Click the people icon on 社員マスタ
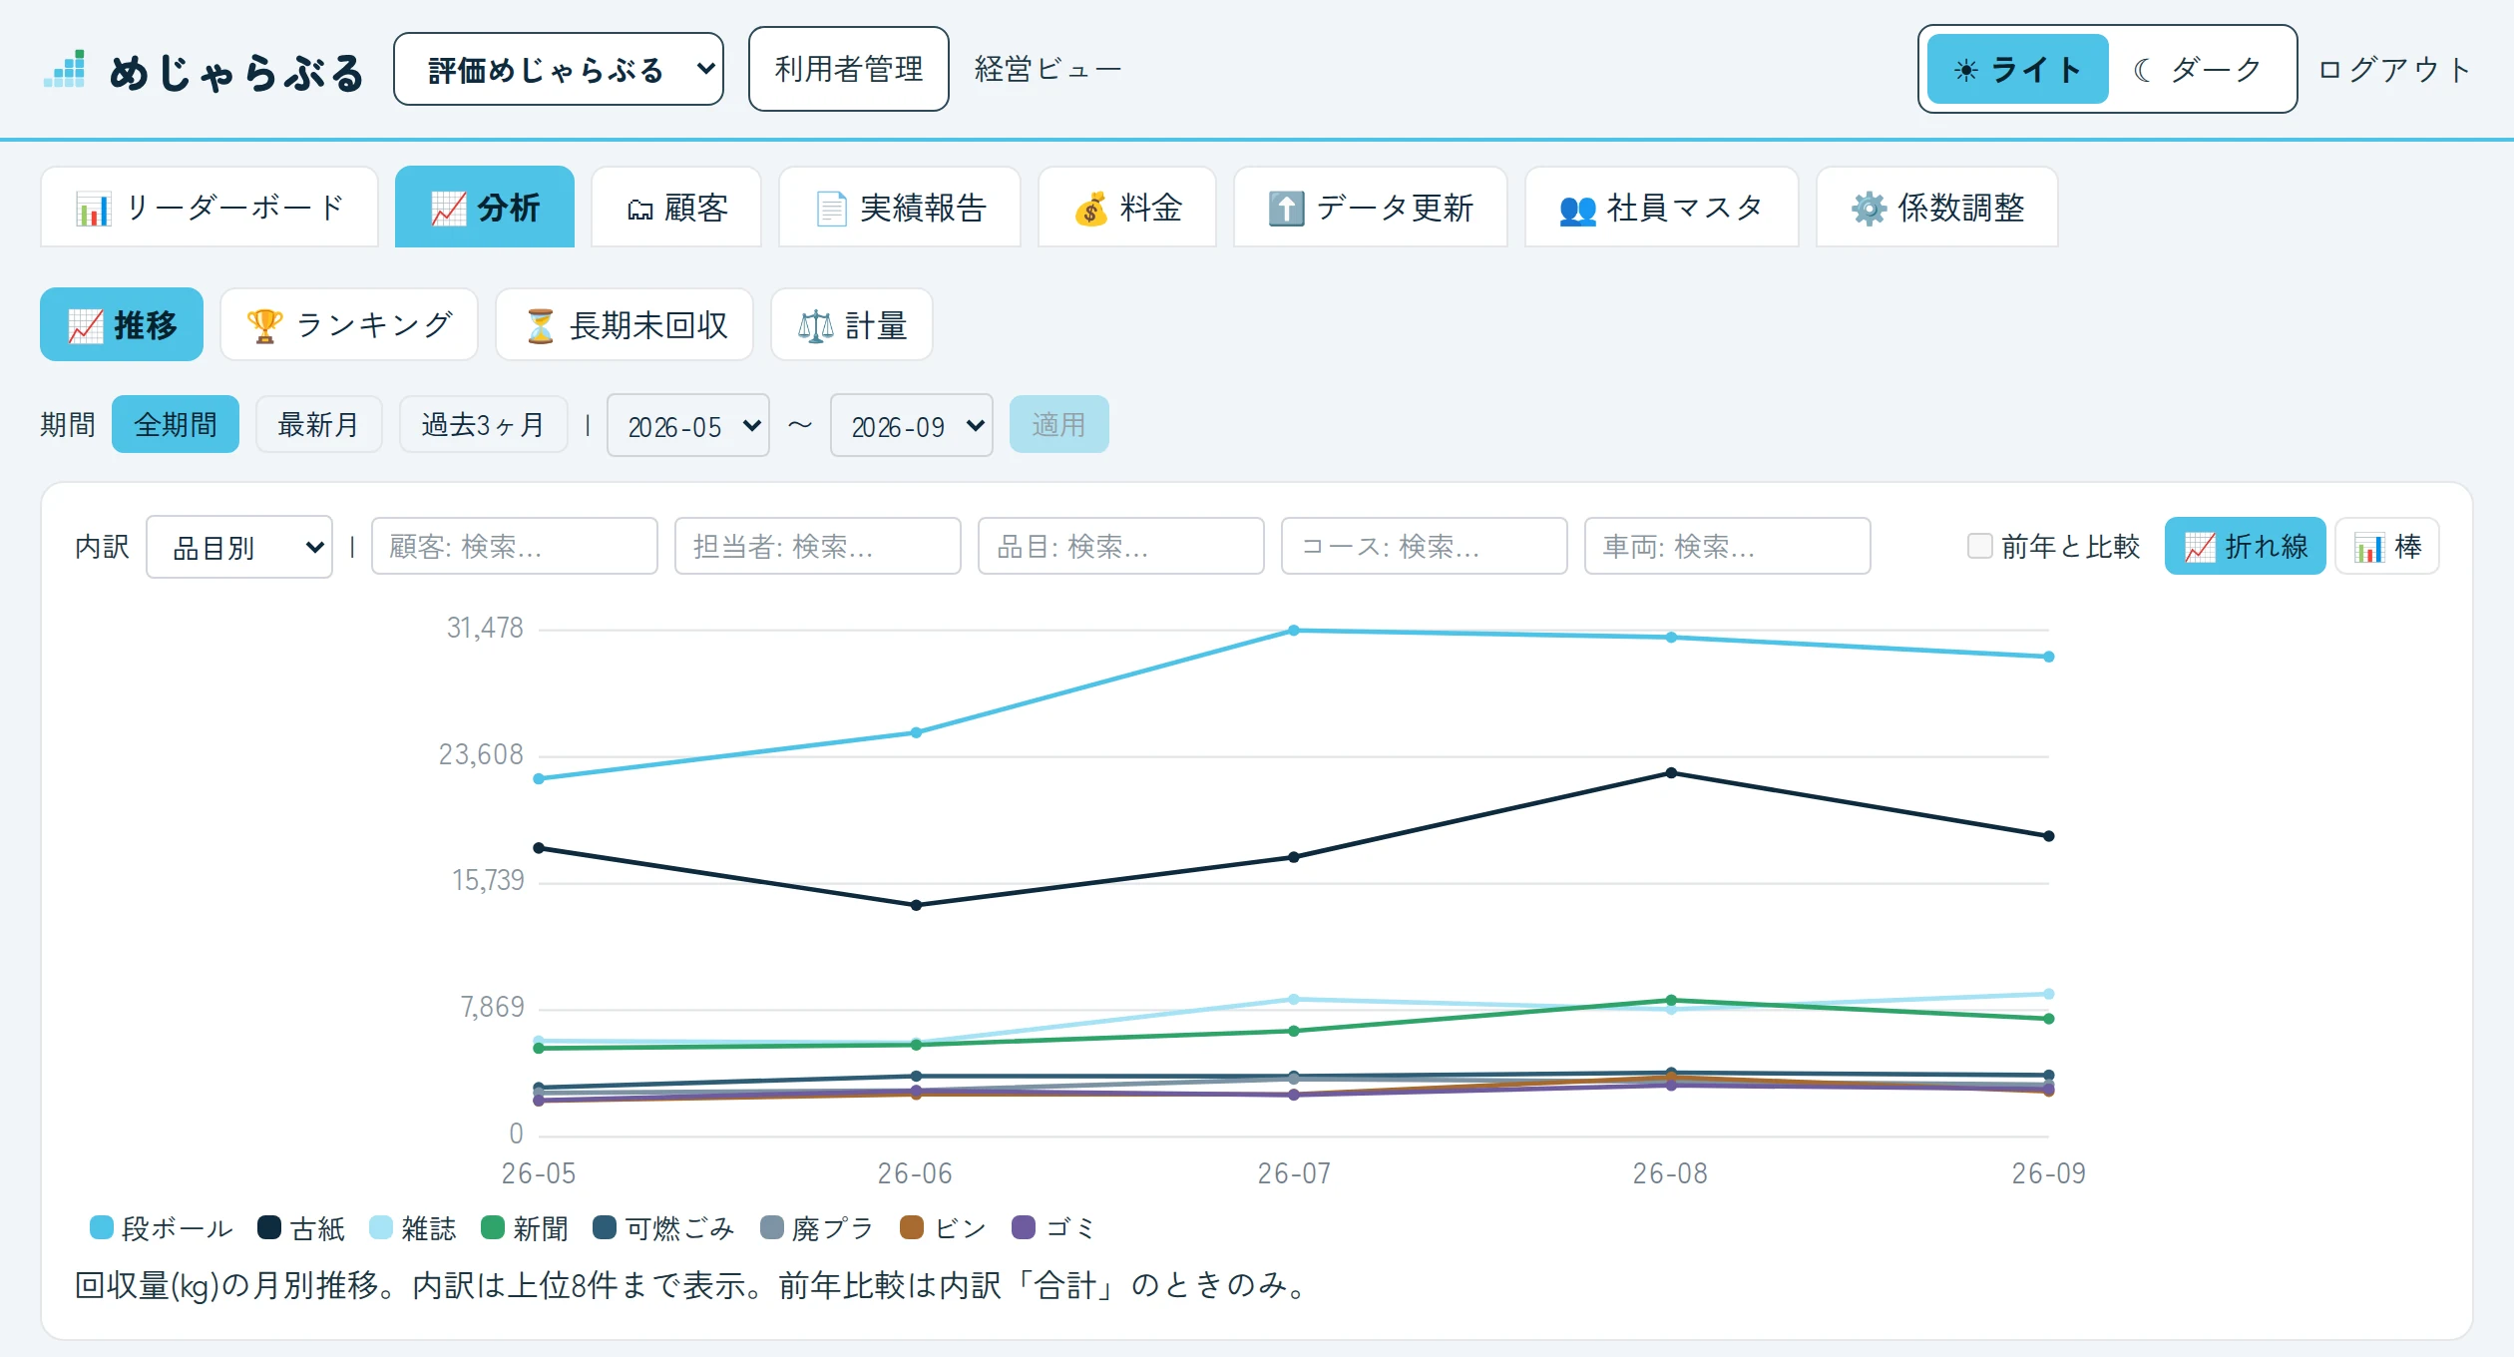 (x=1577, y=210)
